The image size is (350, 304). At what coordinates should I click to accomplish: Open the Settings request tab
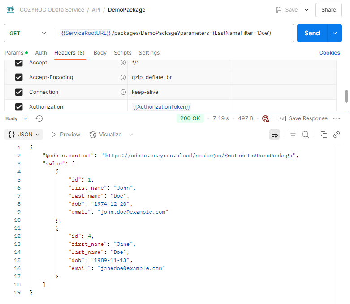tap(149, 53)
